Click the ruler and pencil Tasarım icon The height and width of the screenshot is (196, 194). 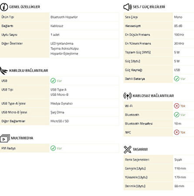click(x=127, y=150)
